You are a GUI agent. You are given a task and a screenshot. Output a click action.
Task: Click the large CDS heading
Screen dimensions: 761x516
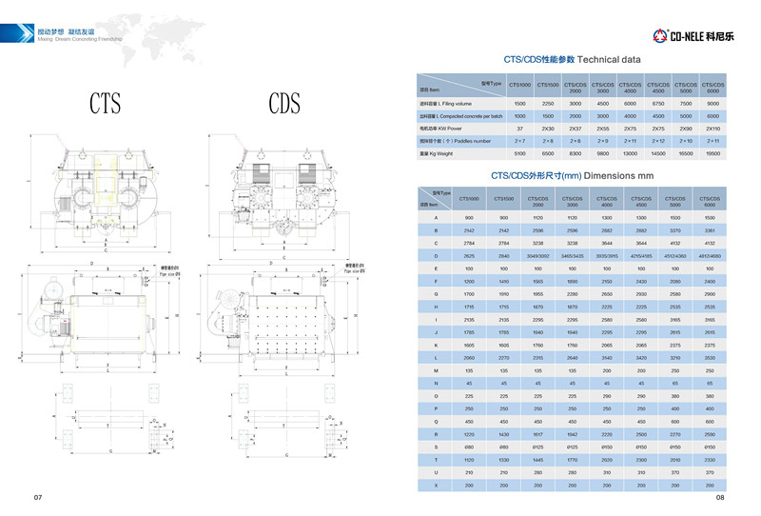coord(284,103)
